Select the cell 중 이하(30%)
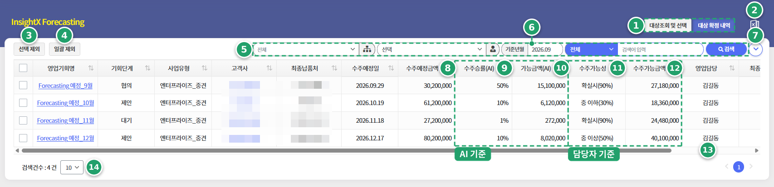This screenshot has width=774, height=187. (597, 103)
